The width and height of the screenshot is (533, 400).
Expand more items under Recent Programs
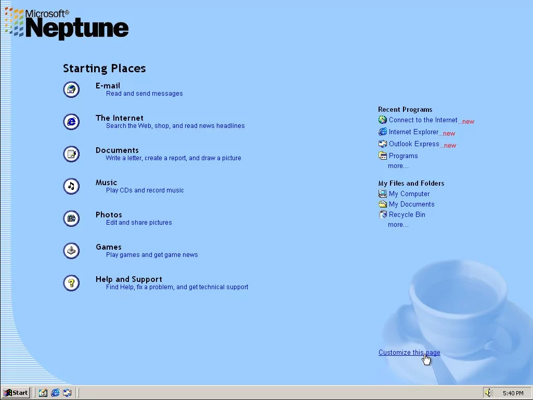coord(398,165)
